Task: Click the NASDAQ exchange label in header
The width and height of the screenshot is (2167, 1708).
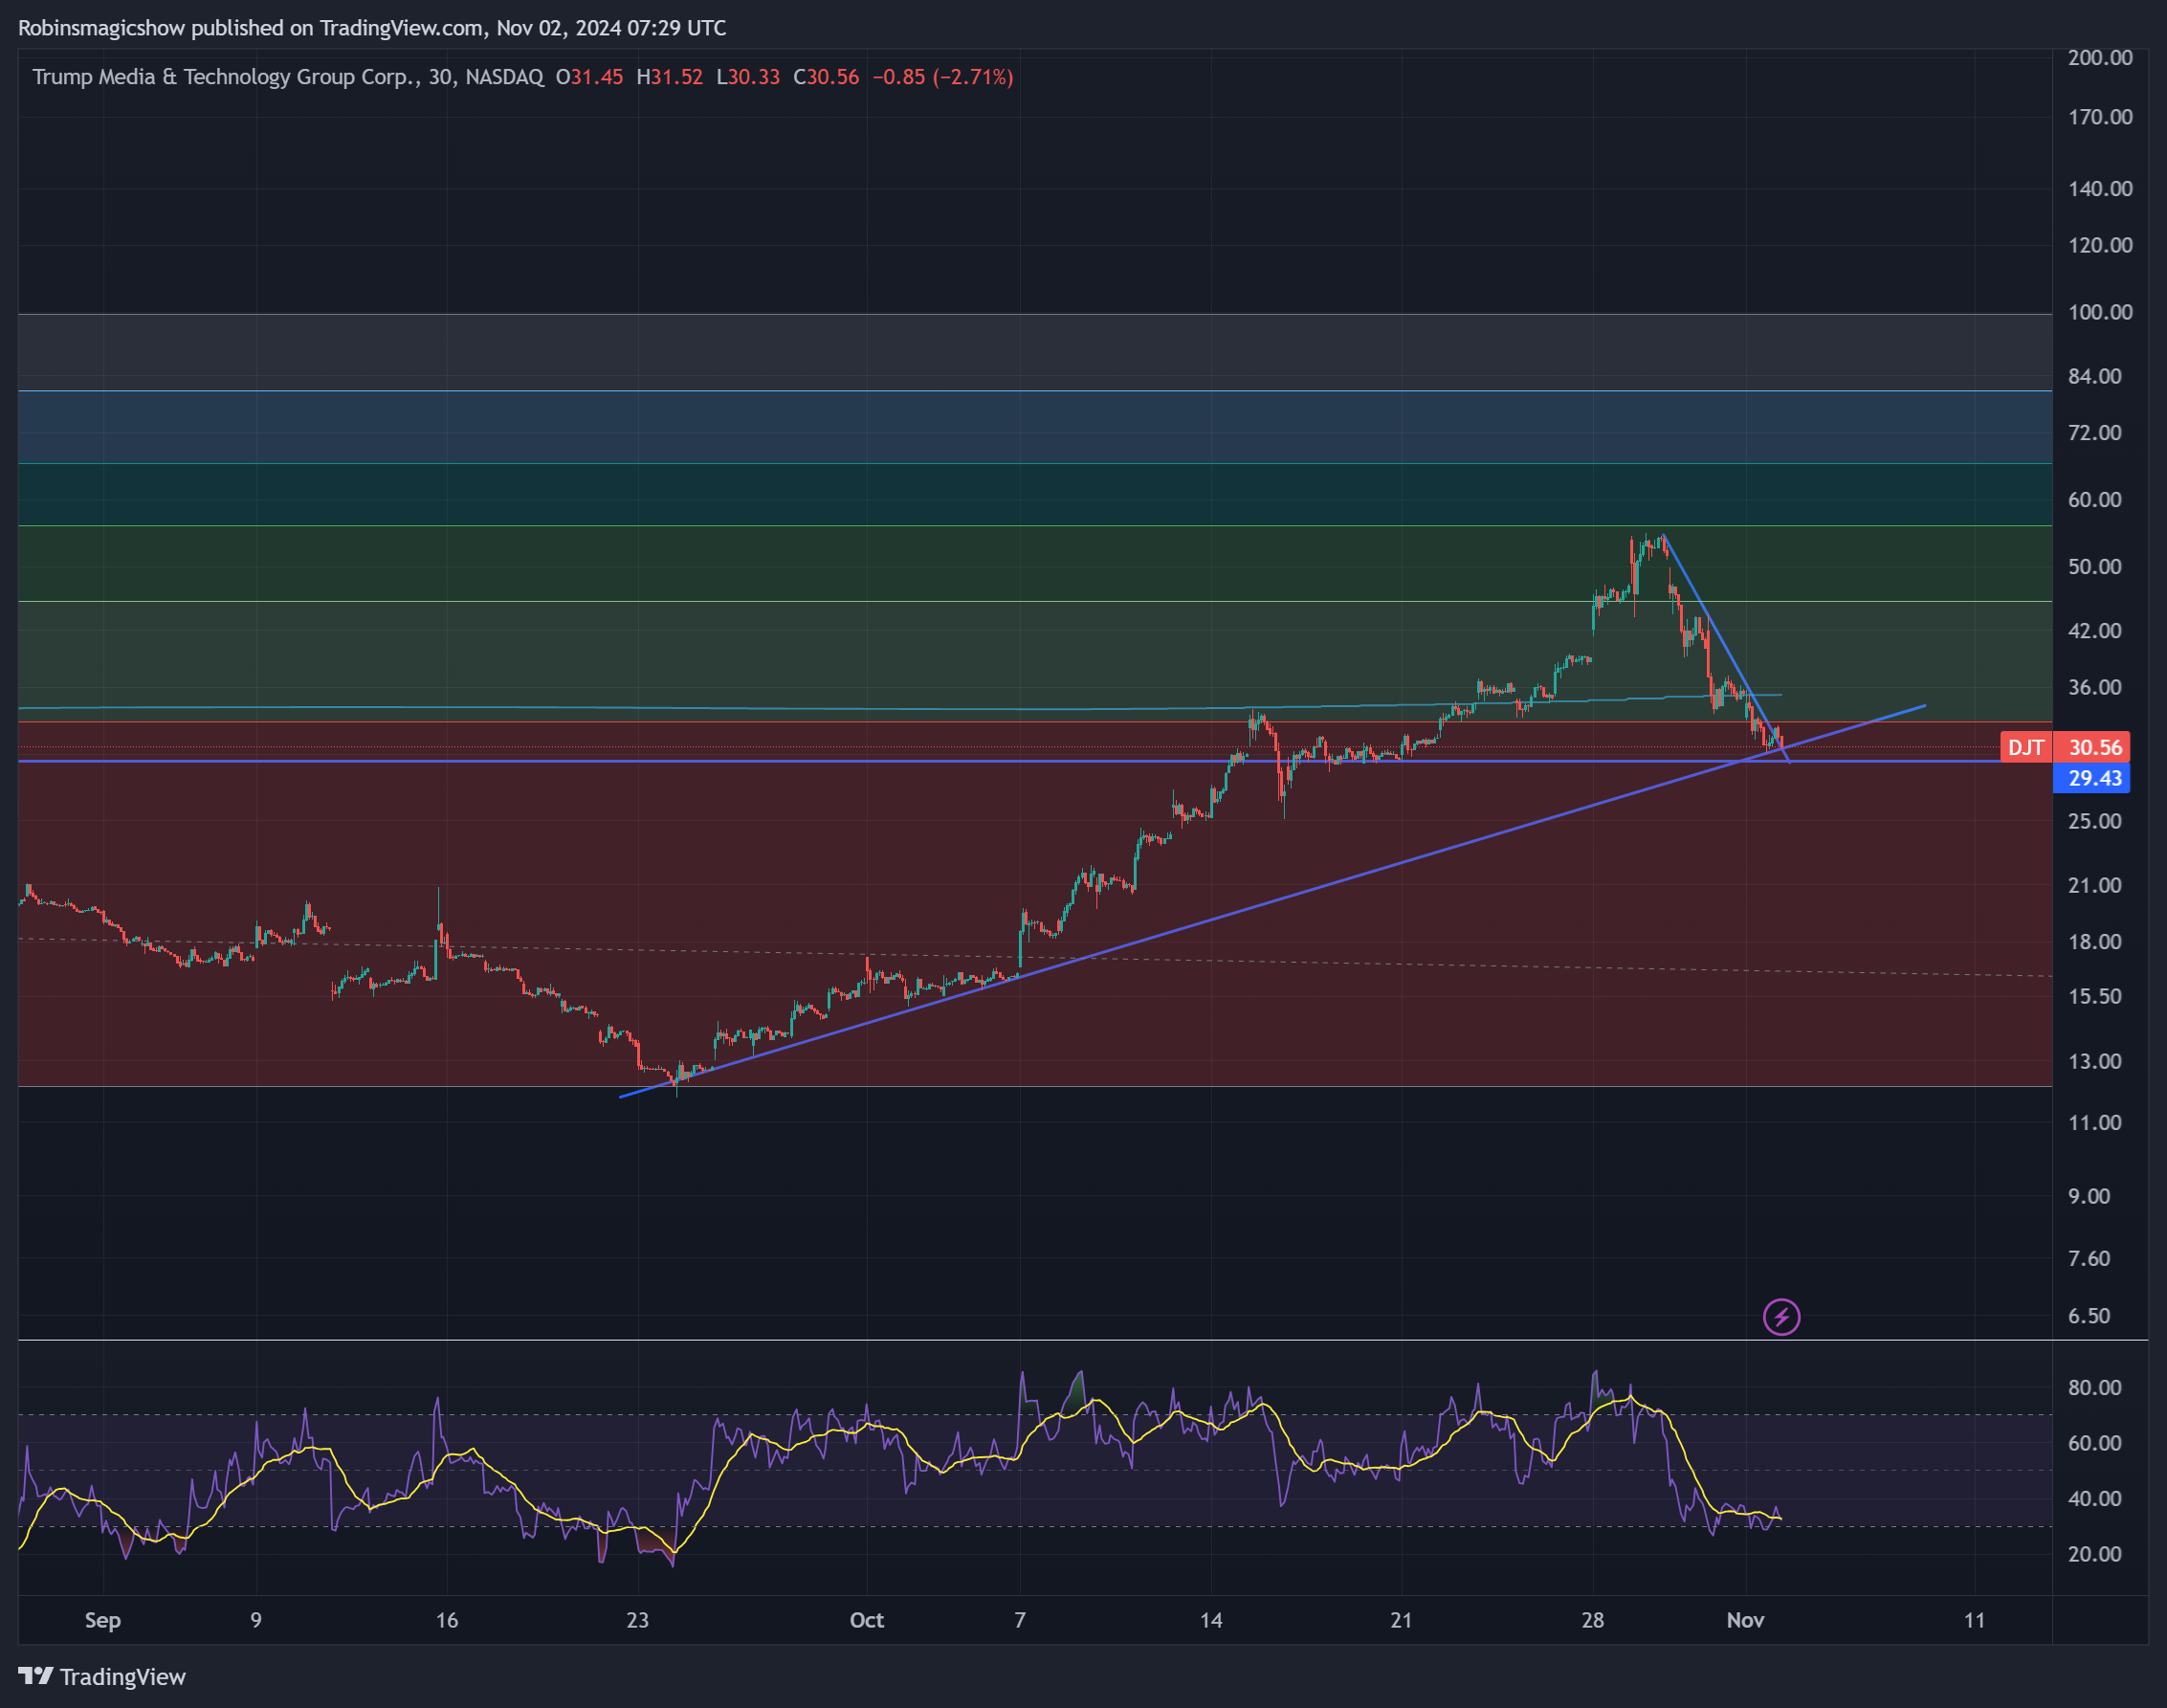Action: coord(505,77)
